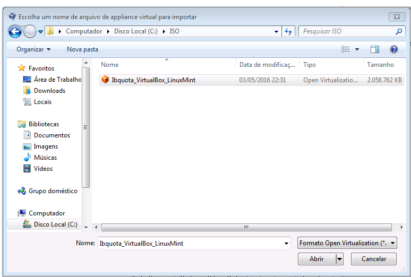Click the 2.058.762 KB size cell
Screen dimensions: 411x277
[384, 80]
